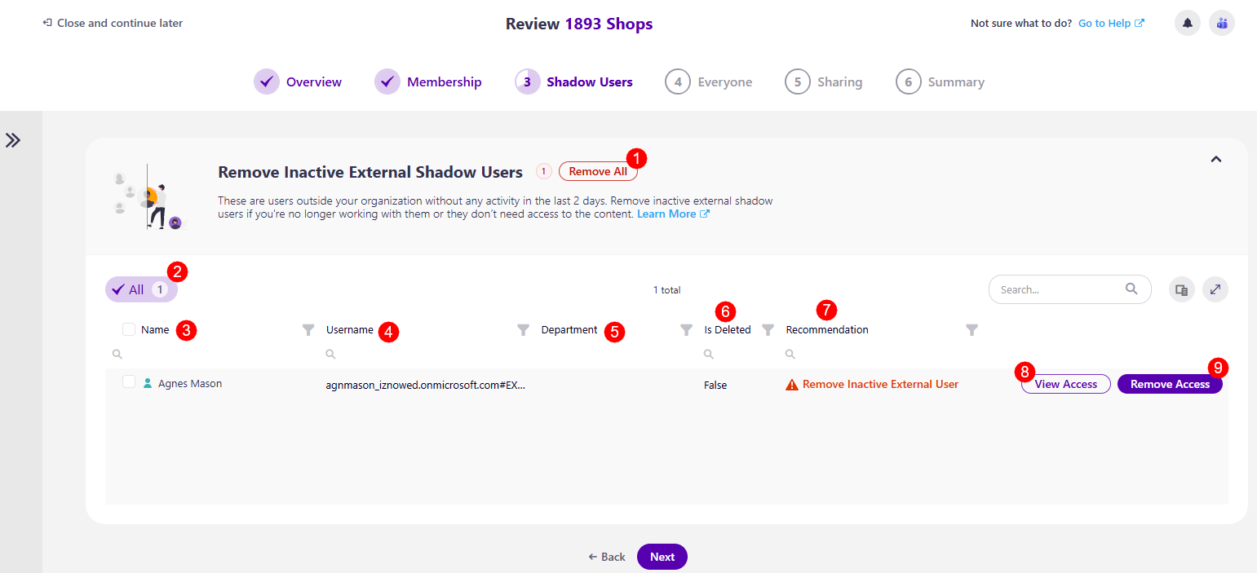Toggle the select-all checkbox in header row
1257x573 pixels.
127,329
